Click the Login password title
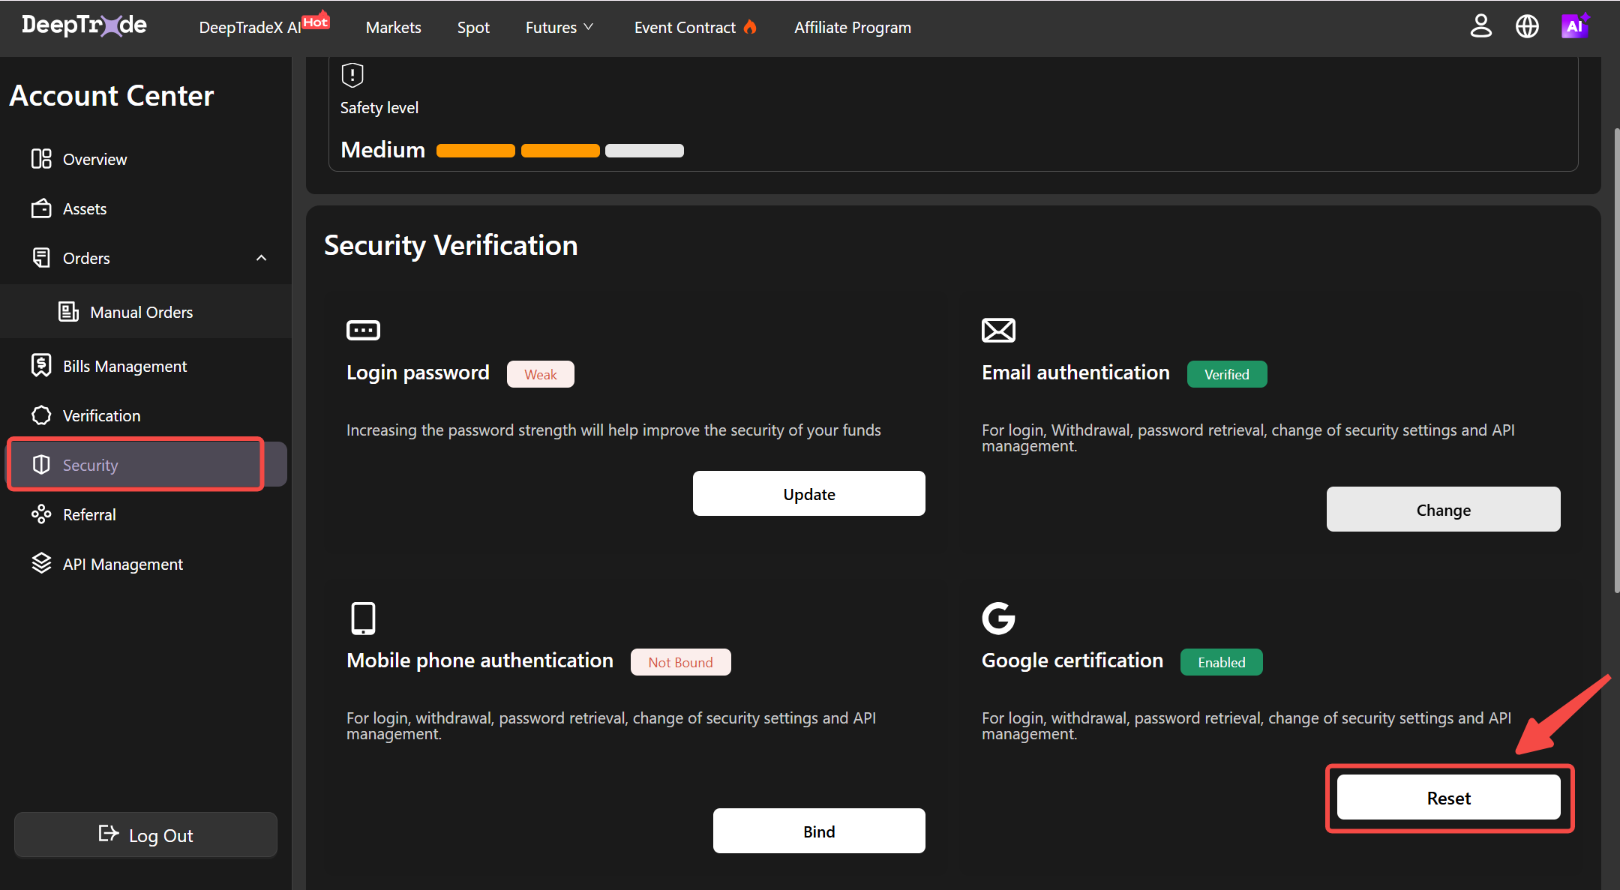The image size is (1620, 890). pos(418,373)
